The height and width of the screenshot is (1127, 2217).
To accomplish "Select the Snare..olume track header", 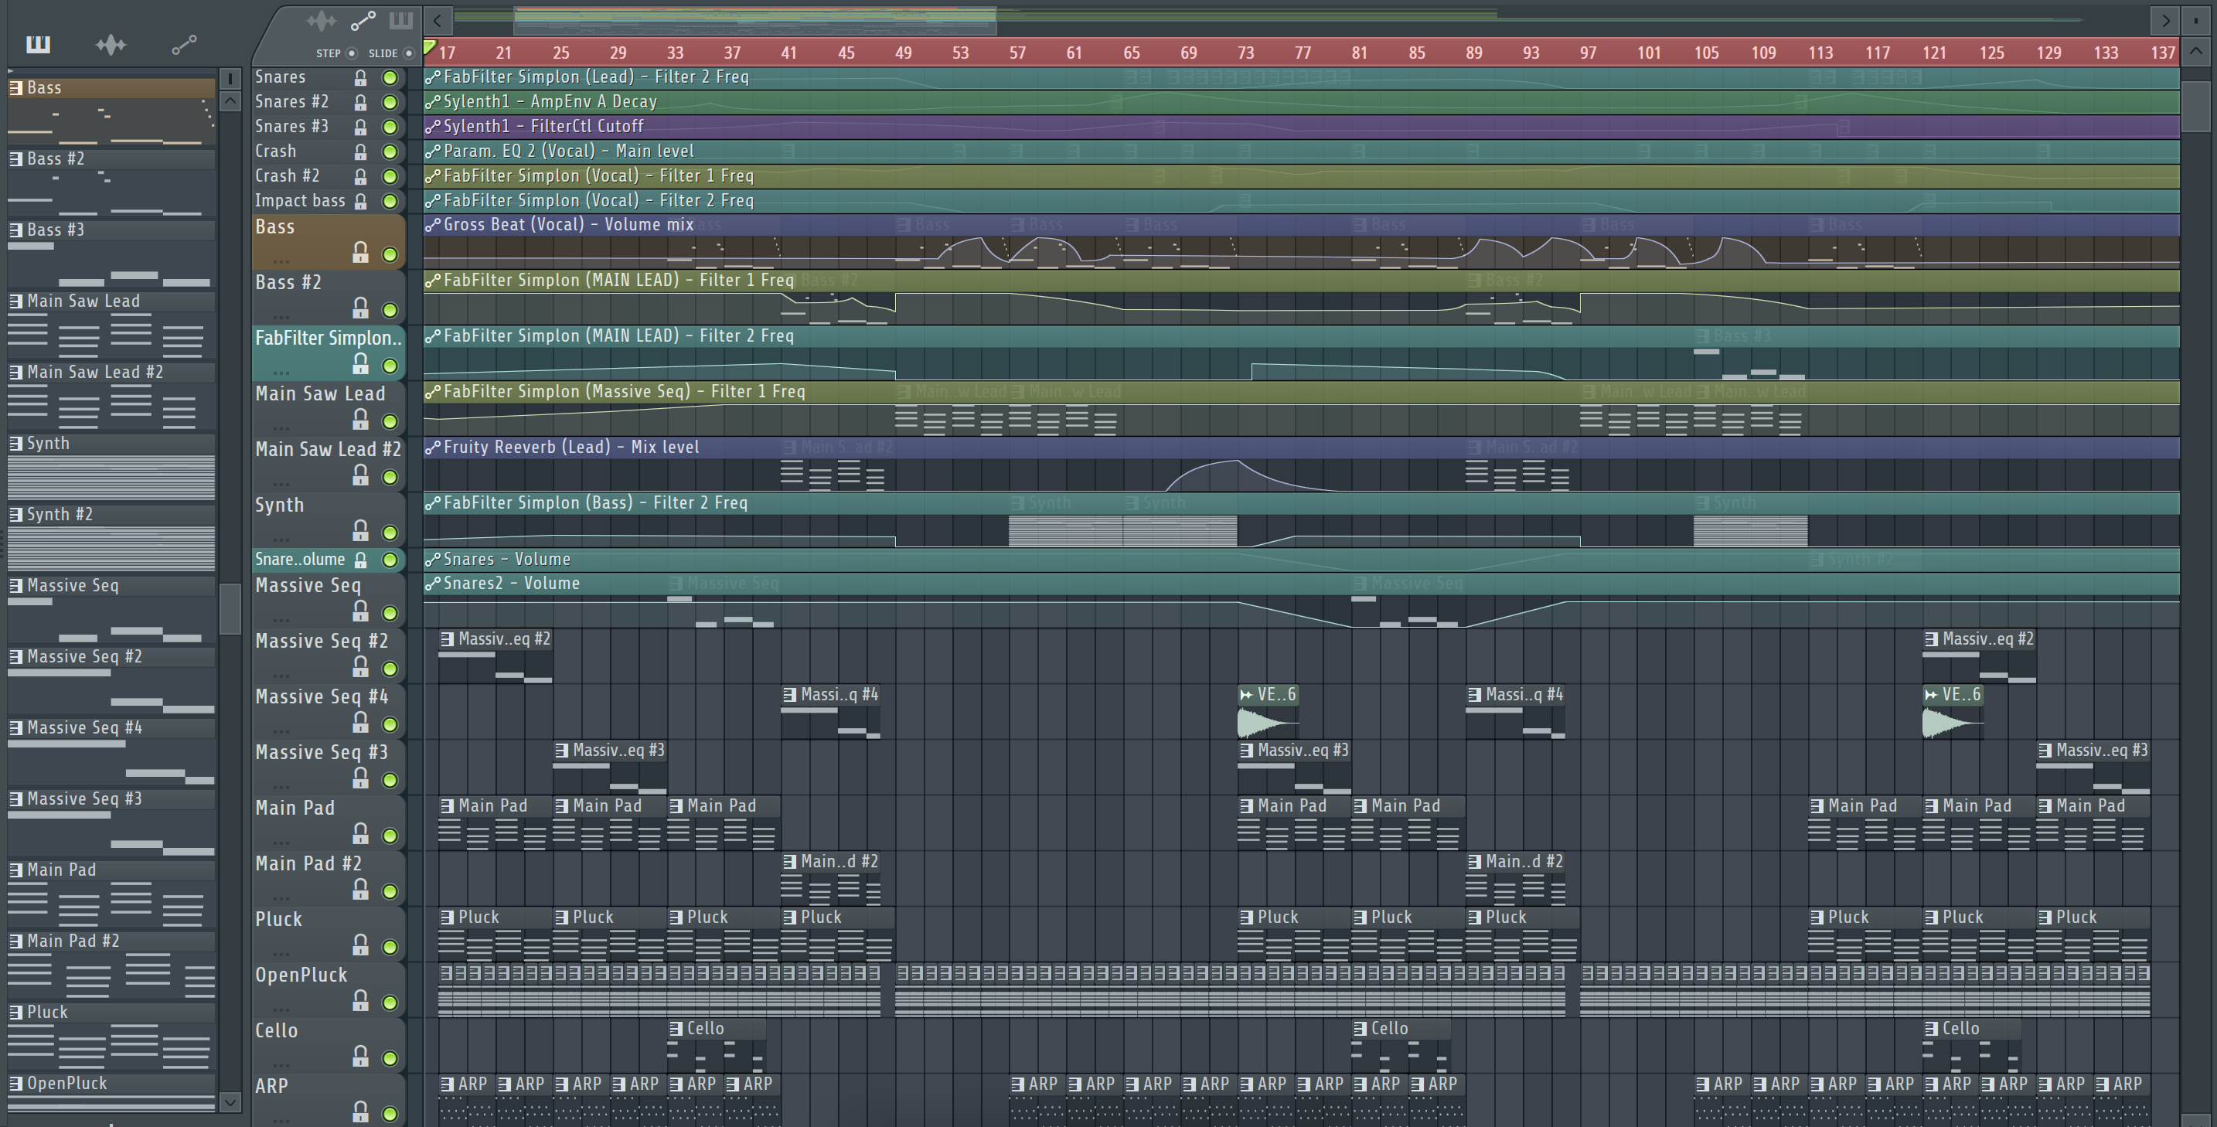I will tap(328, 560).
